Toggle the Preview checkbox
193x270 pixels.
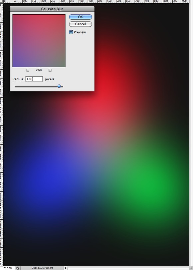(x=71, y=32)
